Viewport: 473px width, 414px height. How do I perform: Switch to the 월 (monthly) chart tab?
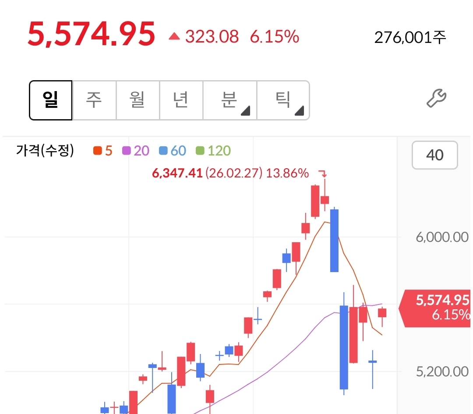(138, 100)
